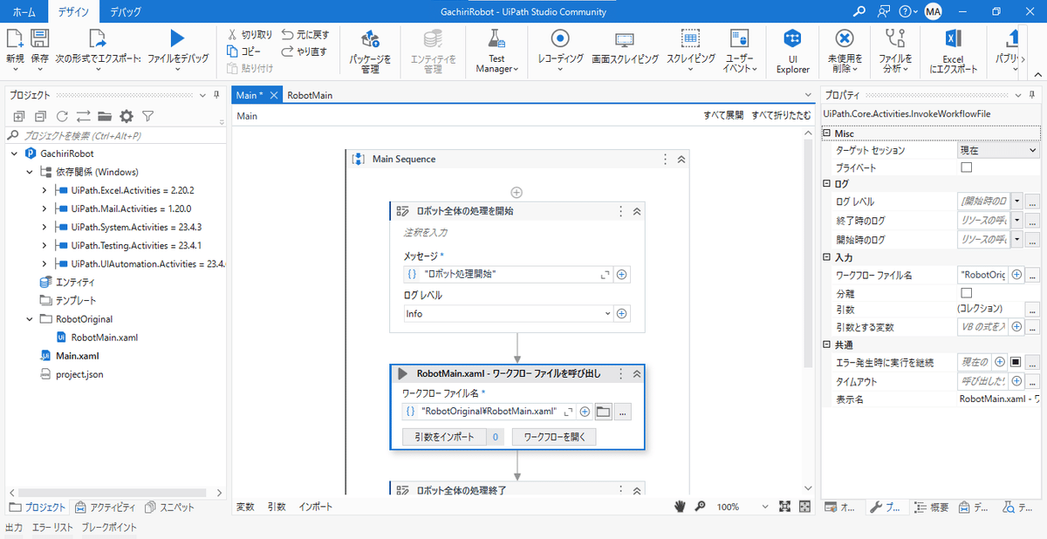
Task: Switch to RobotMain document tab
Action: (x=310, y=95)
